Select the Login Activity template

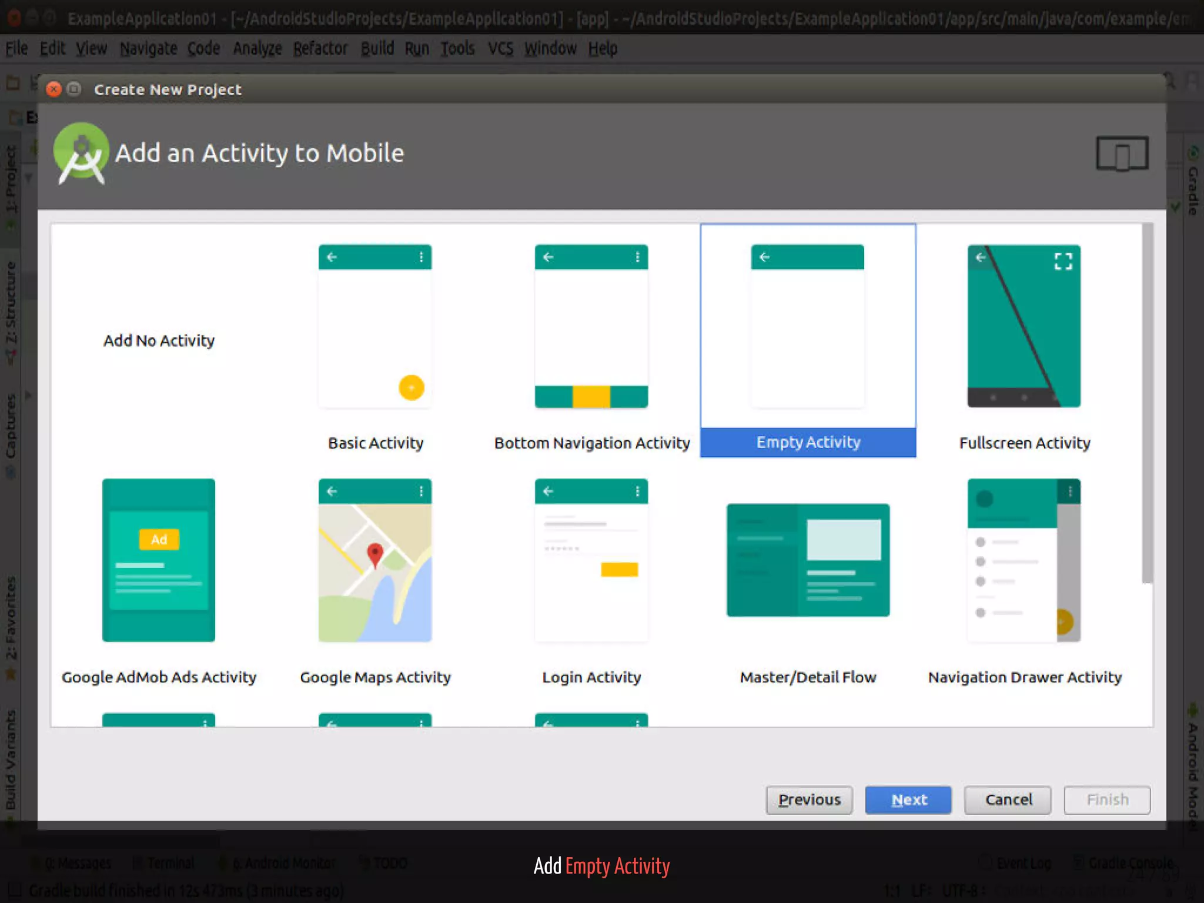pos(591,560)
